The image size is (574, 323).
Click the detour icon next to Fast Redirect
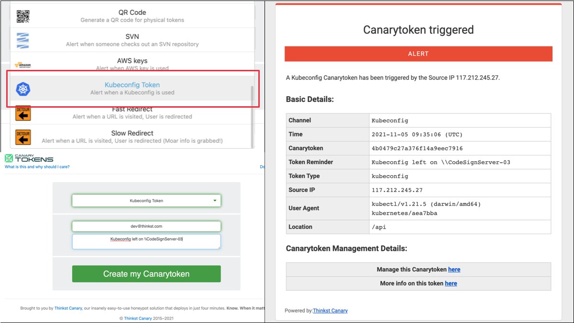[23, 113]
